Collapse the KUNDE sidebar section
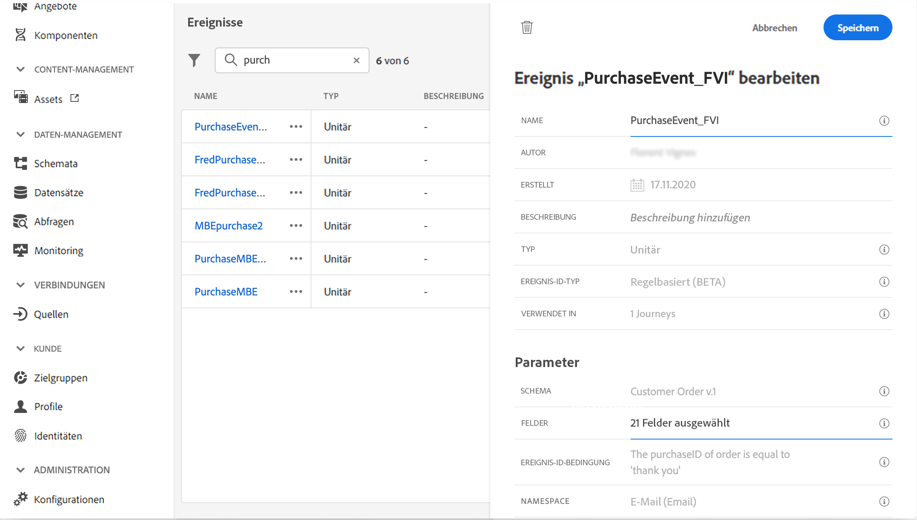 click(21, 349)
